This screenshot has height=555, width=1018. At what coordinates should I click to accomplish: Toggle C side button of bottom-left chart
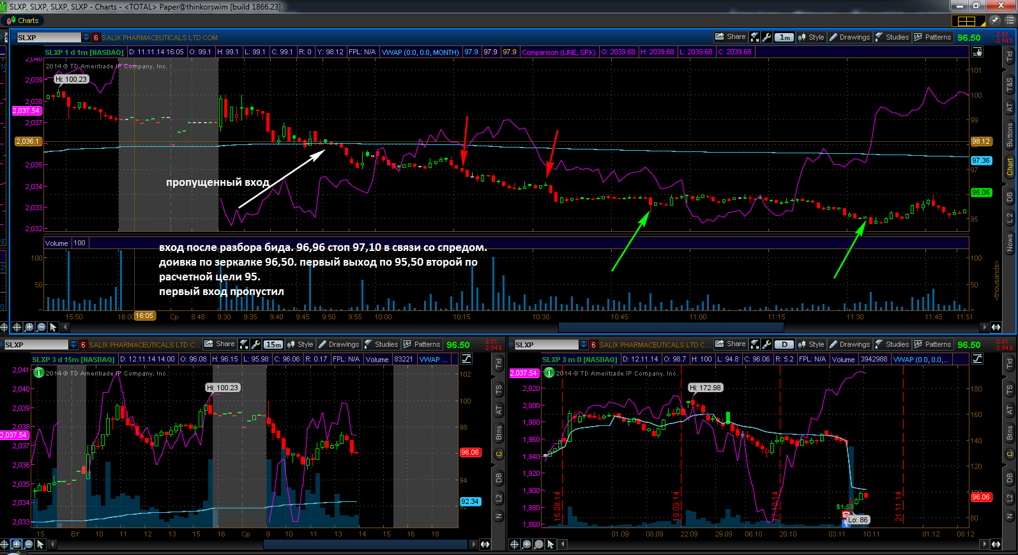tap(499, 454)
